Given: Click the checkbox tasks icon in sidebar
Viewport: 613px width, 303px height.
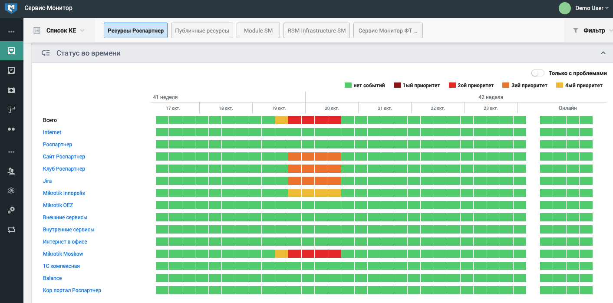Looking at the screenshot, I should click(x=12, y=70).
